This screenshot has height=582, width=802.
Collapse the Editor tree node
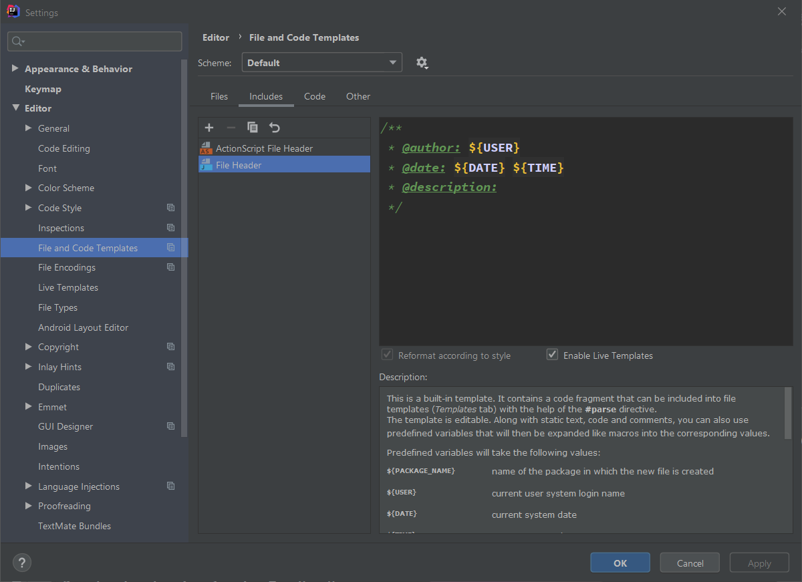click(15, 108)
